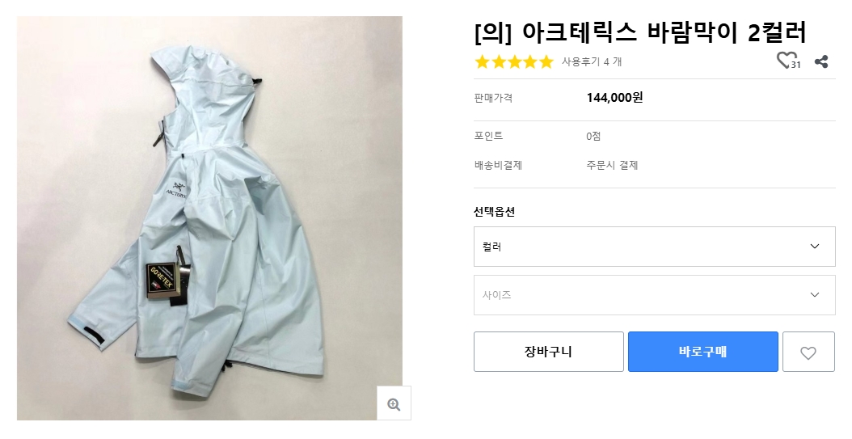Click the heart like icon showing 31
The height and width of the screenshot is (439, 852).
pyautogui.click(x=785, y=61)
